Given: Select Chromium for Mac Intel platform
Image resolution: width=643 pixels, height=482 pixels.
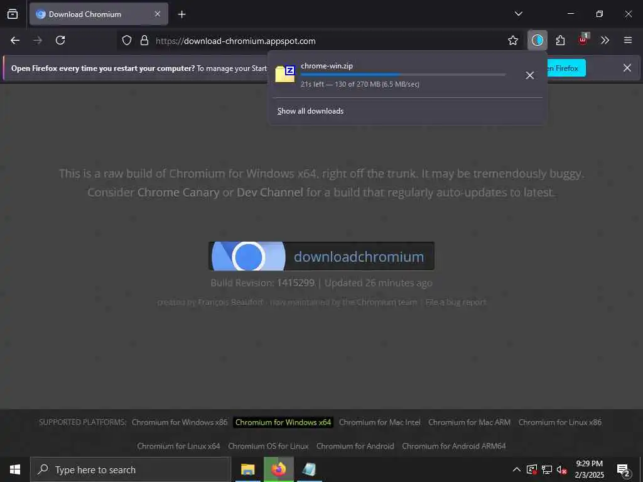Looking at the screenshot, I should pos(379,422).
